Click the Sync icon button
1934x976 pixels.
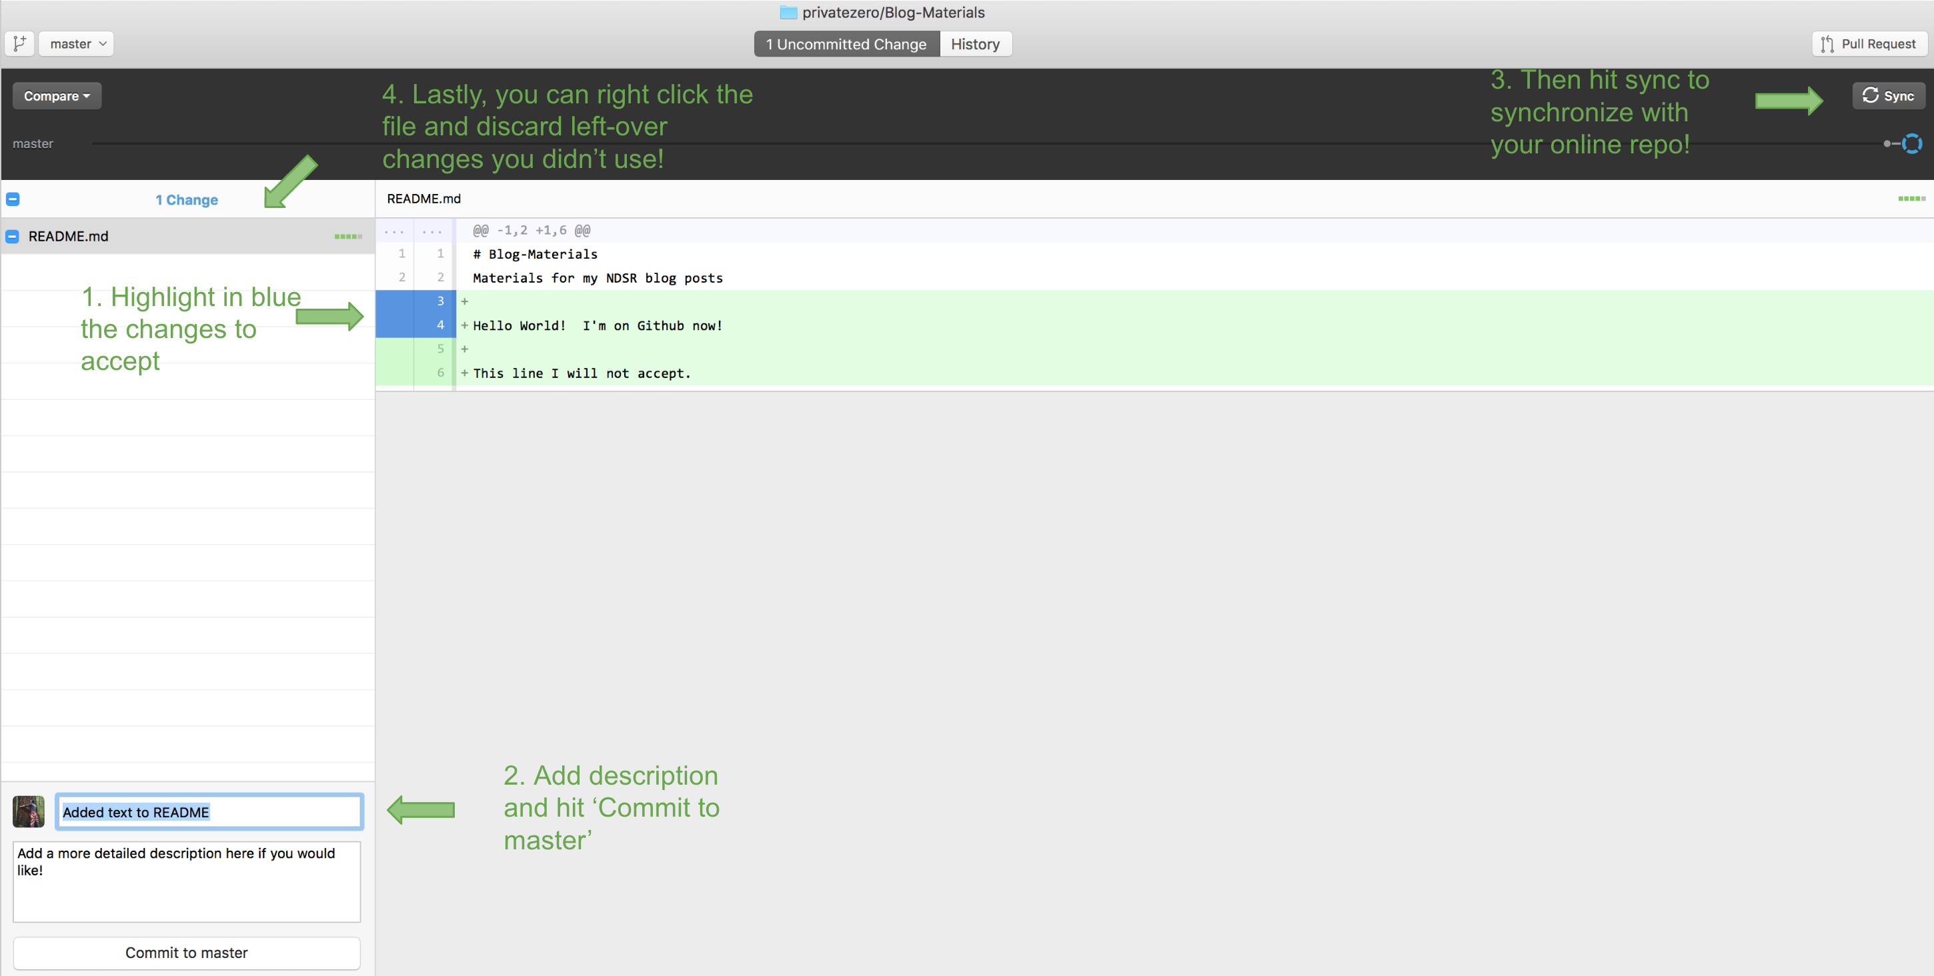point(1888,96)
